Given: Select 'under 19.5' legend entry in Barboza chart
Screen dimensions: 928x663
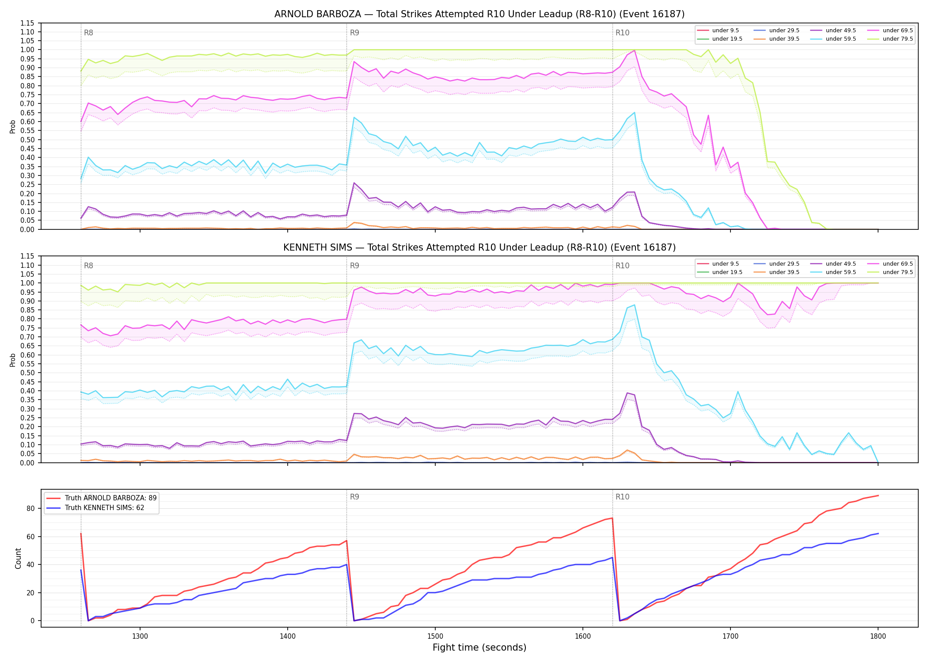Looking at the screenshot, I should tap(720, 39).
